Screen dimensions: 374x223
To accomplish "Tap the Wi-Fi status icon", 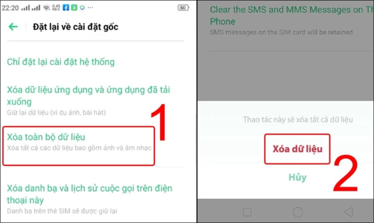I will pyautogui.click(x=46, y=8).
